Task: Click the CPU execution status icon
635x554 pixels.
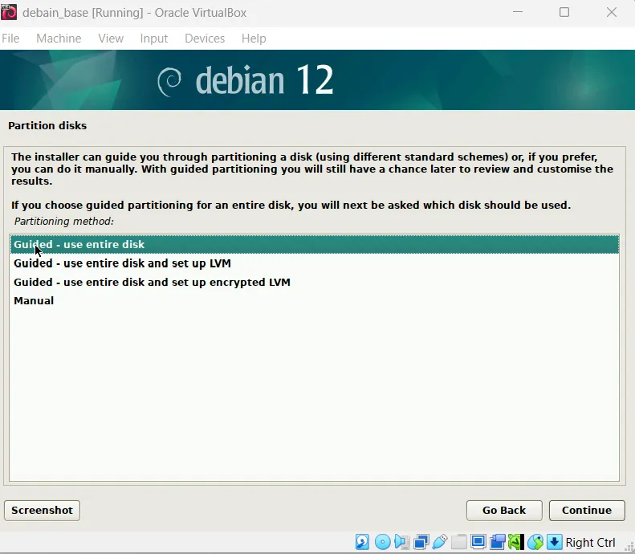Action: pos(516,542)
